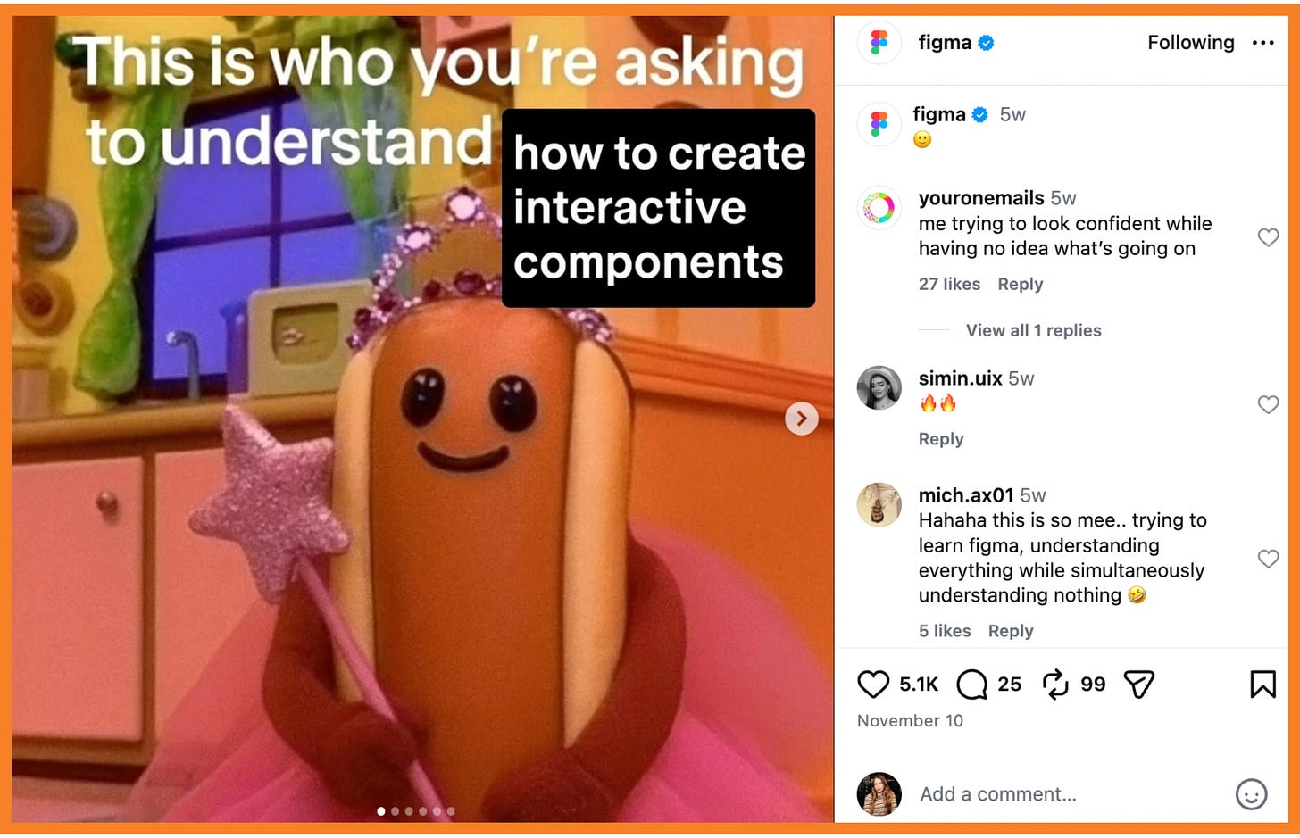This screenshot has width=1300, height=838.
Task: Like the post with the heart icon
Action: click(x=873, y=685)
